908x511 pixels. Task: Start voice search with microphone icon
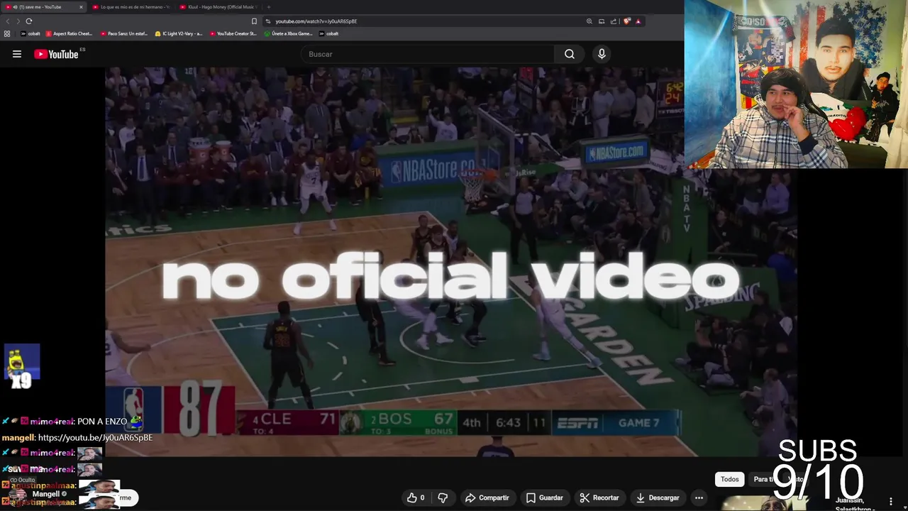(602, 54)
